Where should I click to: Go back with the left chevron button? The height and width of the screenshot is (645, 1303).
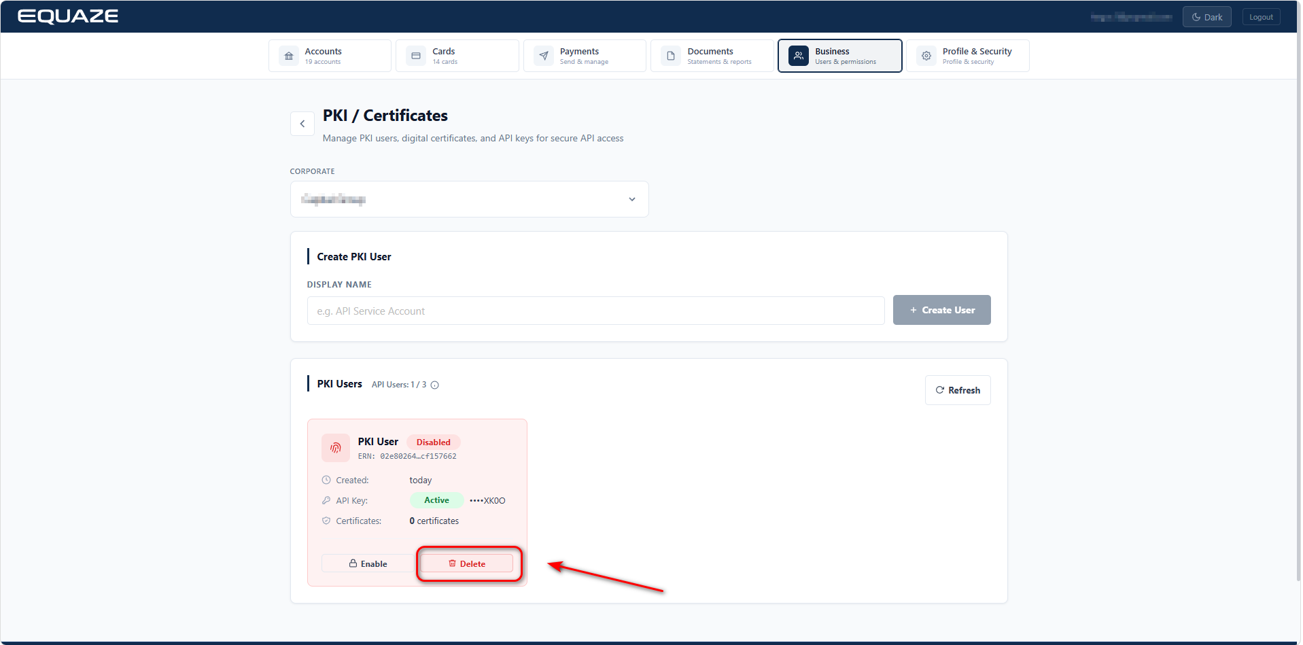tap(302, 124)
